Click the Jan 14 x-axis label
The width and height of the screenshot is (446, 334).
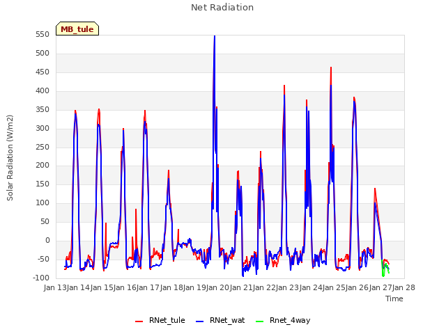(78, 287)
